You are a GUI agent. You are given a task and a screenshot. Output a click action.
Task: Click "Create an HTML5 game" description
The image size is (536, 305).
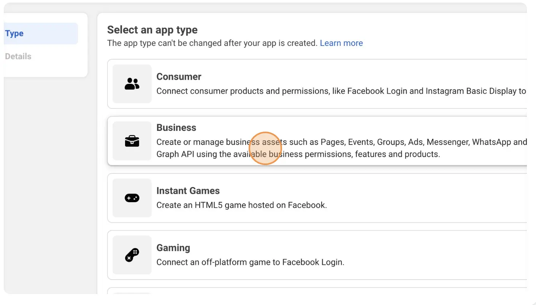pyautogui.click(x=242, y=205)
